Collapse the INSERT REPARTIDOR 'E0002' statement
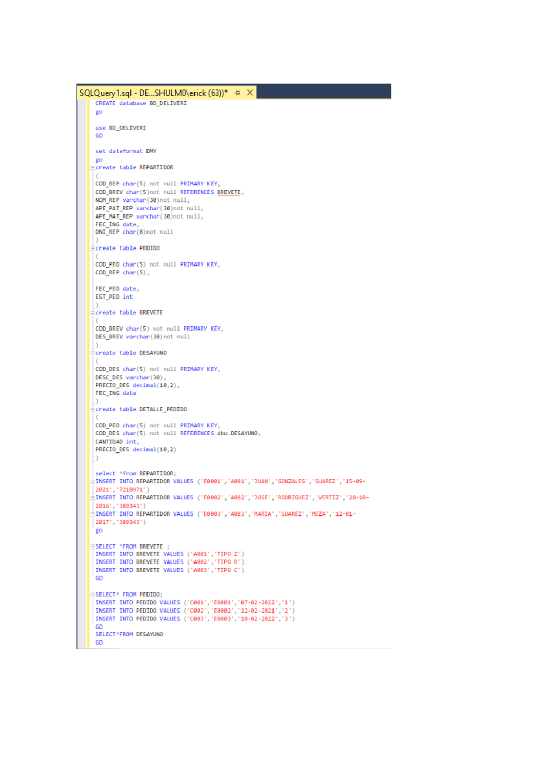Viewport: 535px width, 758px height. (x=92, y=498)
